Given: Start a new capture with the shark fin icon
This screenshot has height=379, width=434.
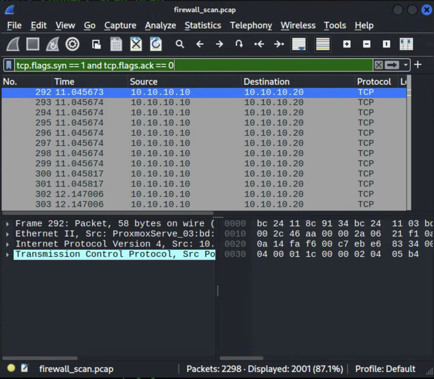Looking at the screenshot, I should coord(12,44).
